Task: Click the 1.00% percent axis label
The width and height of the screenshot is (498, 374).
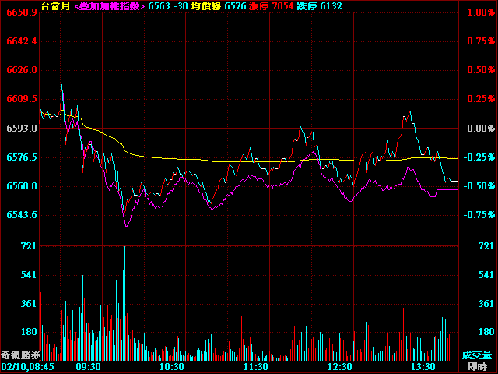Action: point(481,12)
